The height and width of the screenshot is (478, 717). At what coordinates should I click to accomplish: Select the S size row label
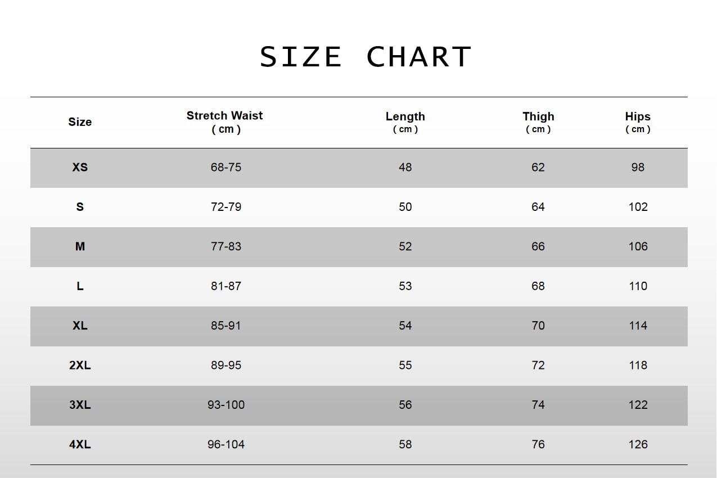[80, 207]
